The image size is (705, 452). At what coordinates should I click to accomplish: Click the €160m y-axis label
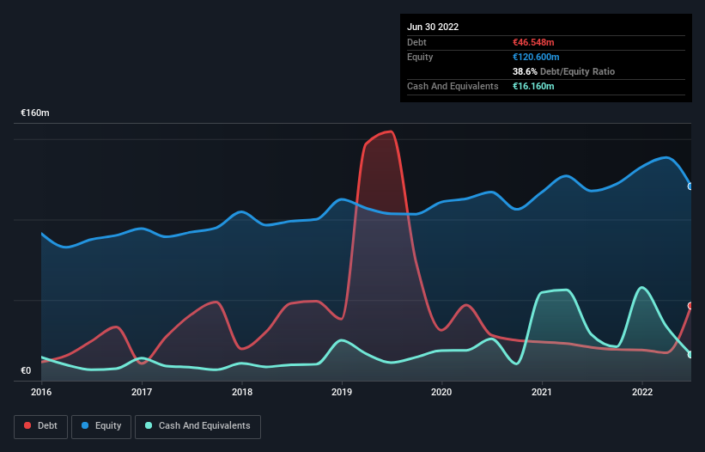[35, 113]
